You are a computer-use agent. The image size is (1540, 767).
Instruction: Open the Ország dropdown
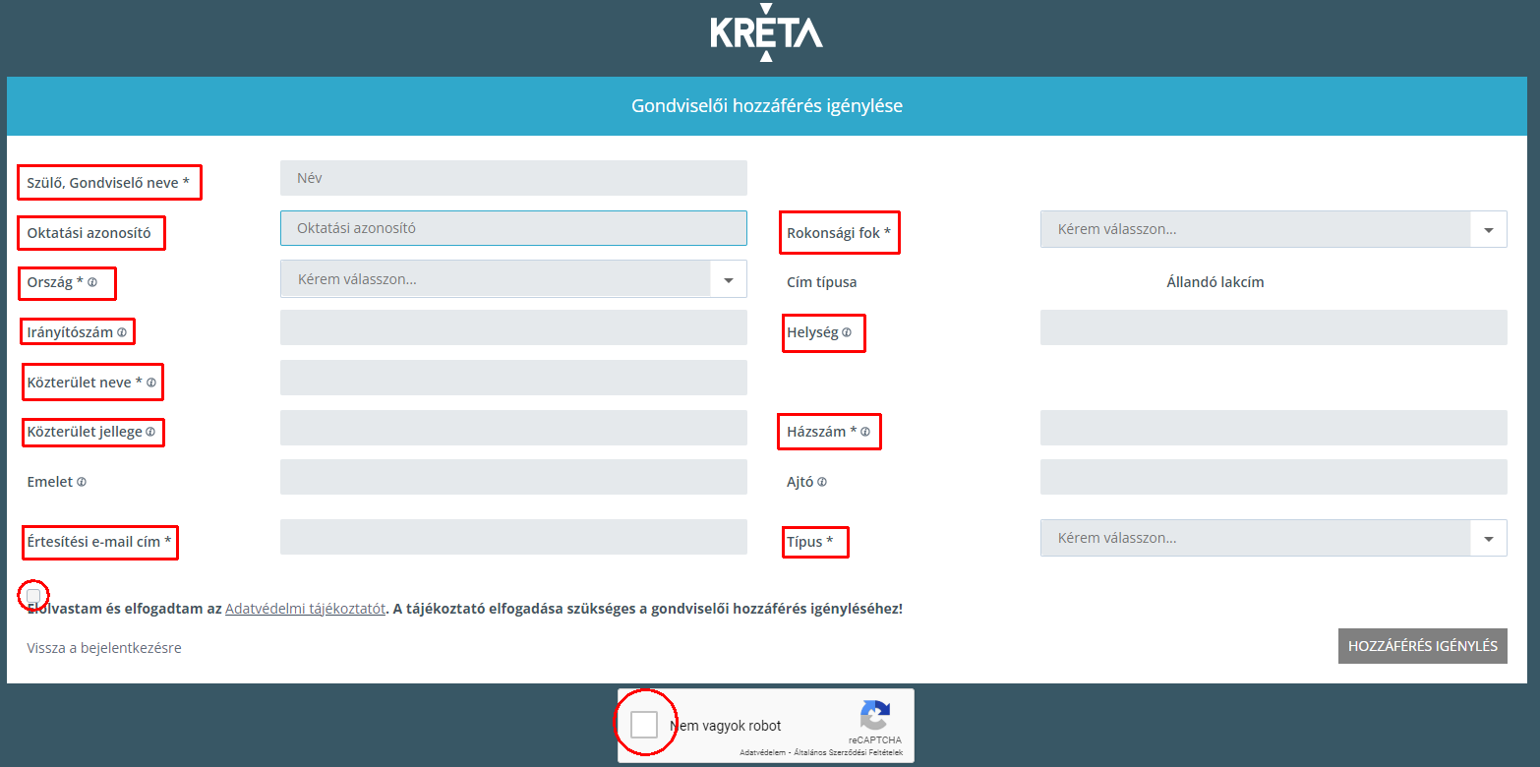point(513,279)
